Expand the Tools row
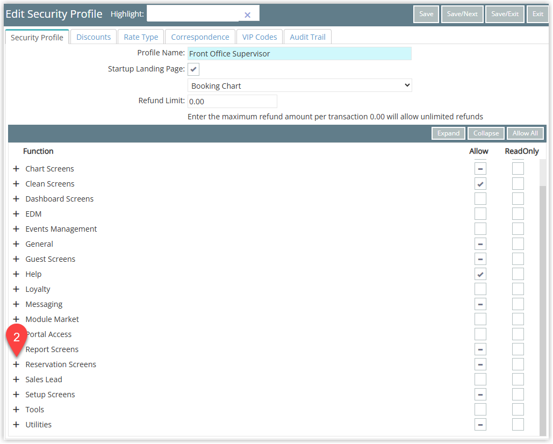Image resolution: width=553 pixels, height=444 pixels. (16, 410)
